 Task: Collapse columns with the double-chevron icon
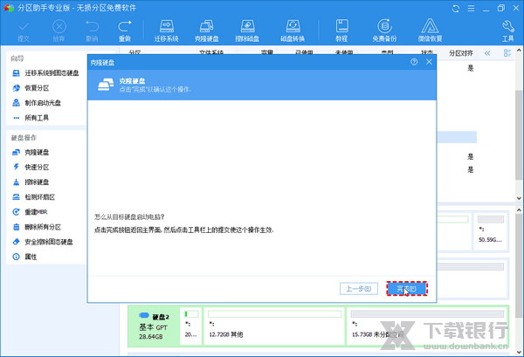487,53
